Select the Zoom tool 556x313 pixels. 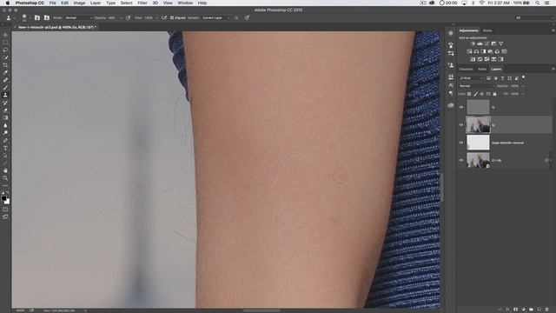tap(5, 177)
